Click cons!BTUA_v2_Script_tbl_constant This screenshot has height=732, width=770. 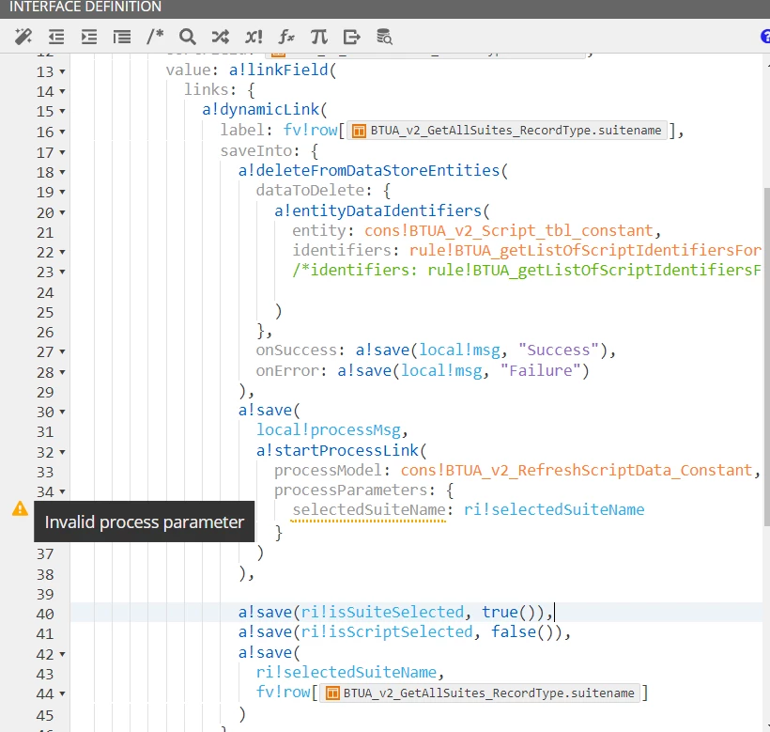click(509, 231)
